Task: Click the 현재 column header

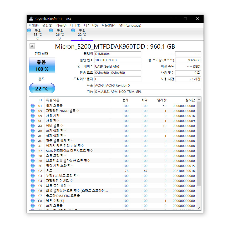Action: coord(120,100)
